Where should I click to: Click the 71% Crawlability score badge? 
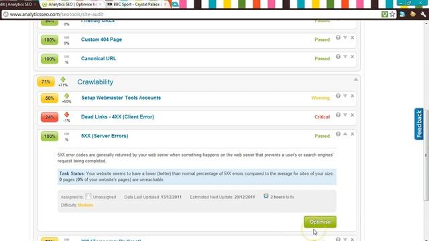pos(46,82)
